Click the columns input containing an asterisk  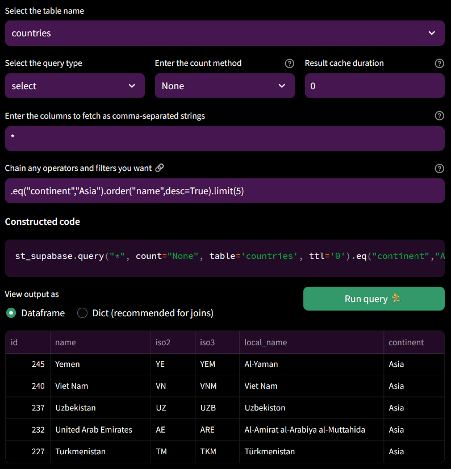point(225,138)
